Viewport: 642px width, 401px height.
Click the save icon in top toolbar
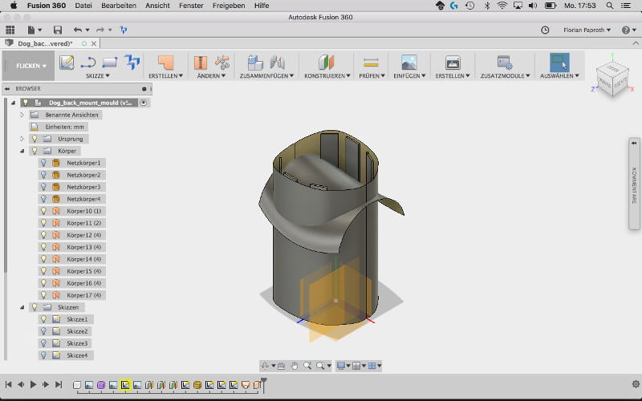click(58, 30)
